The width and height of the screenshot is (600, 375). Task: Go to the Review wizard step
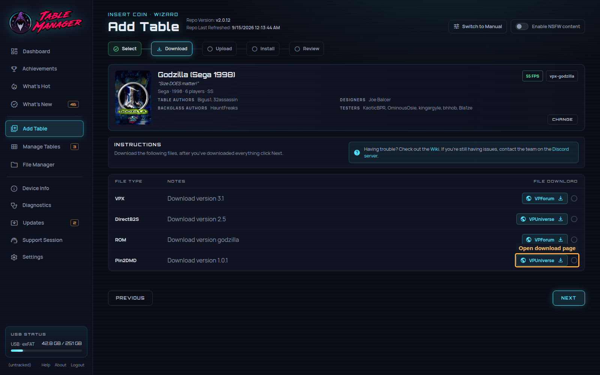click(x=306, y=49)
